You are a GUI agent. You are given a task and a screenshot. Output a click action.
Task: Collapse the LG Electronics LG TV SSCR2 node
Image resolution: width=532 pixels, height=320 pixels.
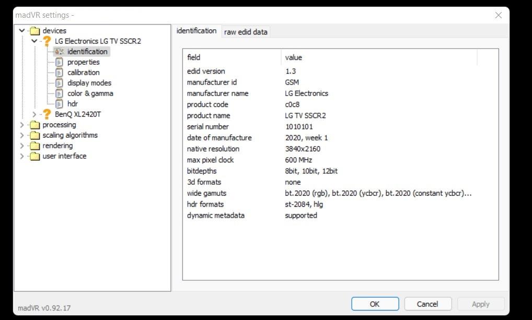tap(34, 41)
